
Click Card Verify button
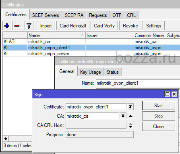(x=104, y=26)
